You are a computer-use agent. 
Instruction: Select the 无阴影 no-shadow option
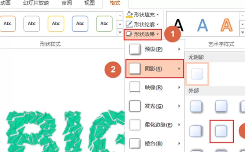(197, 74)
